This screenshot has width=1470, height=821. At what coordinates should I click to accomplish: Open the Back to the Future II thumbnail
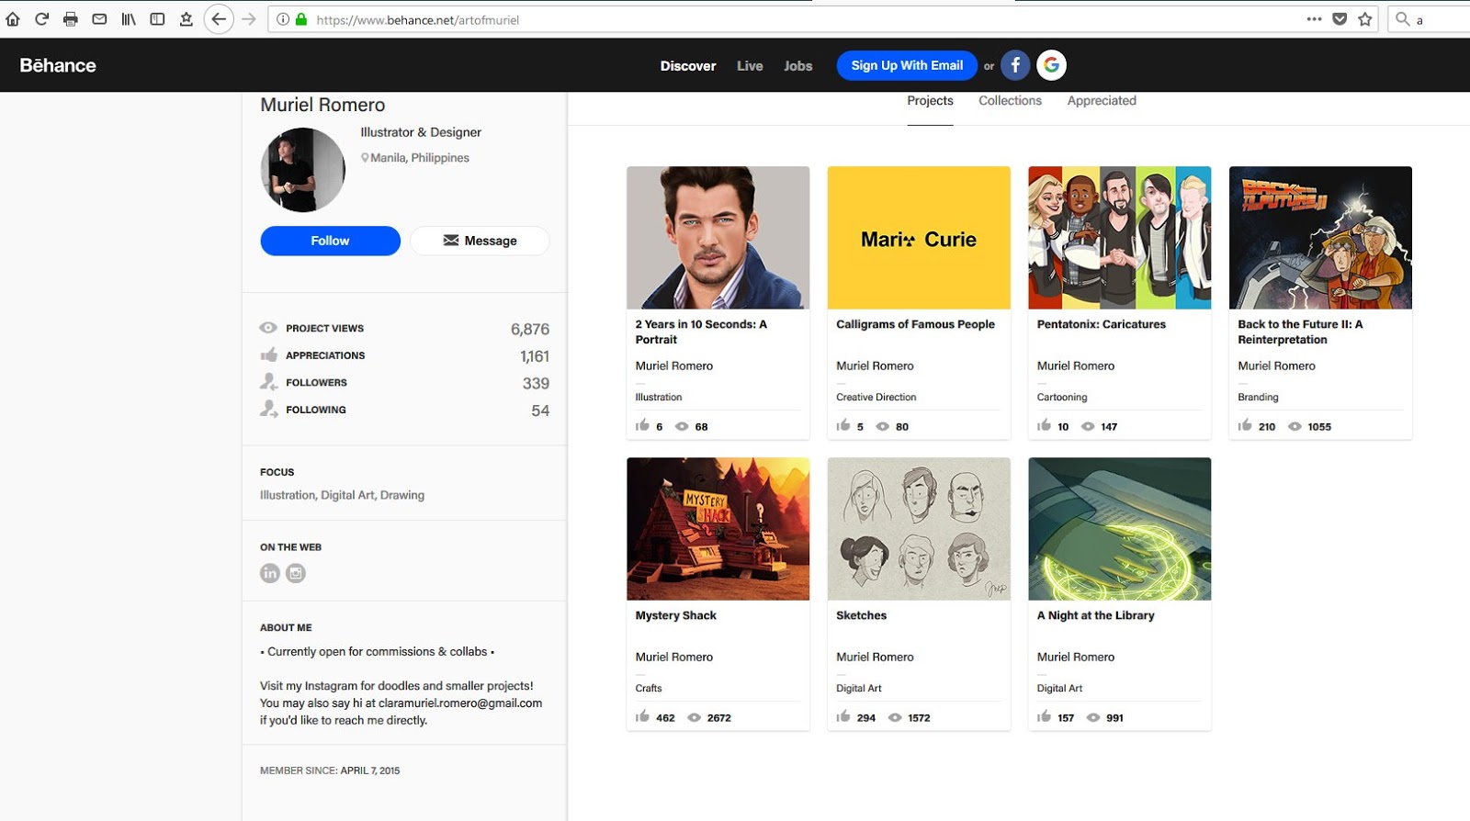(1320, 237)
